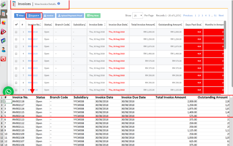Select spreadsheet row header 7

pyautogui.click(x=2, y=120)
